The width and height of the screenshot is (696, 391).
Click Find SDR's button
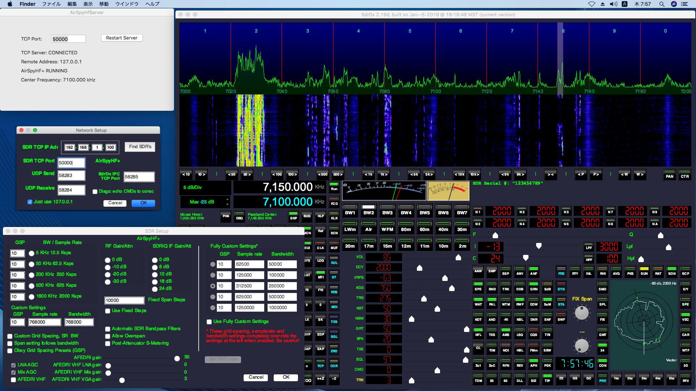pyautogui.click(x=140, y=147)
